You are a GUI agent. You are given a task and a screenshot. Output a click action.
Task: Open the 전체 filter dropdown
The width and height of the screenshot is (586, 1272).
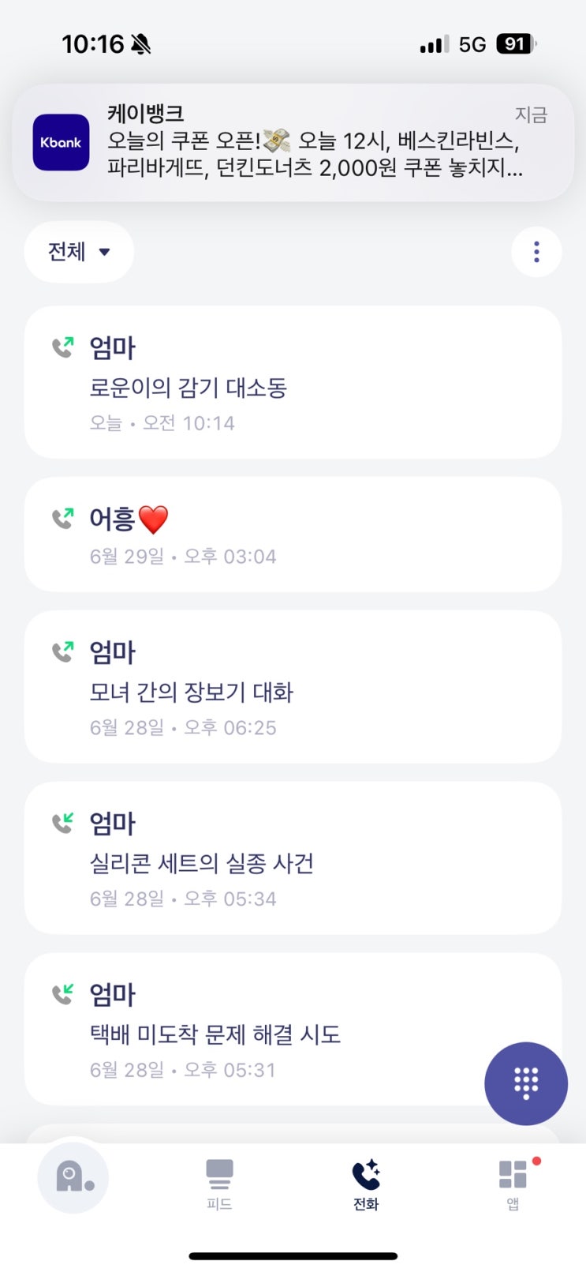[79, 252]
